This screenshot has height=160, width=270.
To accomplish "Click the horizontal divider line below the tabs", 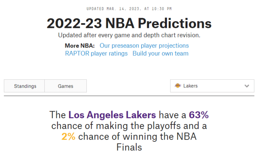I will [129, 96].
